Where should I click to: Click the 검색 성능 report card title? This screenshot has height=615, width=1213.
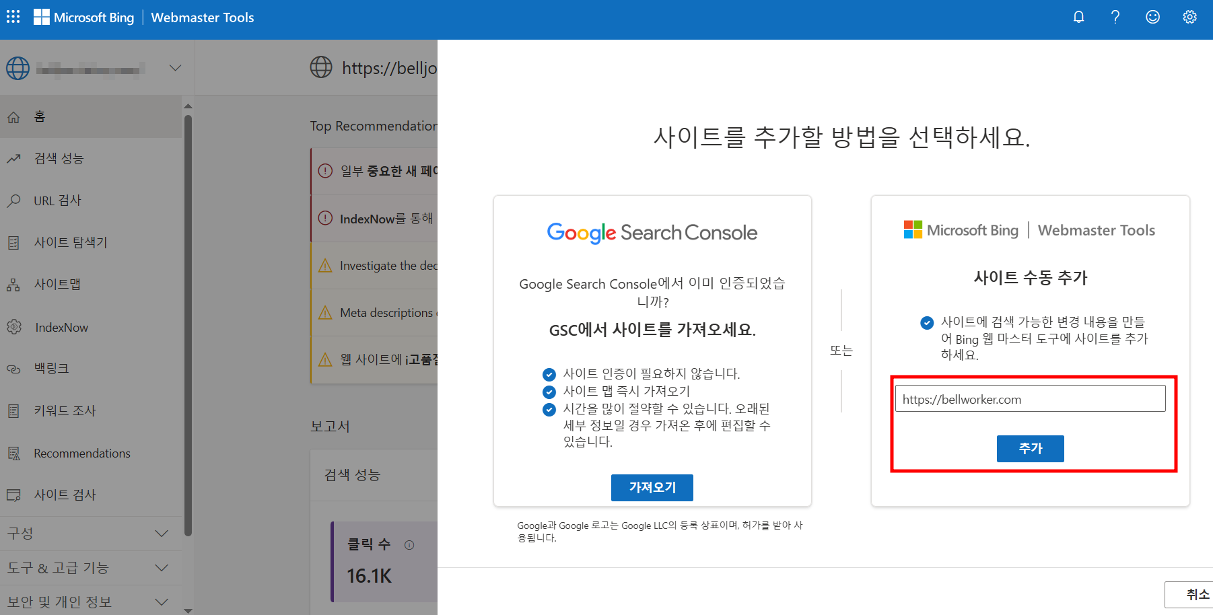tap(352, 475)
